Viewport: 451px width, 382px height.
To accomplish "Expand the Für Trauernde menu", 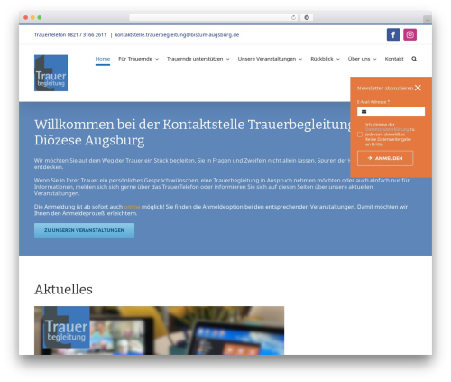I will click(138, 59).
